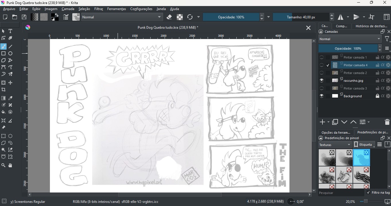Activate the Pan tool
Viewport: 391px width, 206px height.
[10, 165]
